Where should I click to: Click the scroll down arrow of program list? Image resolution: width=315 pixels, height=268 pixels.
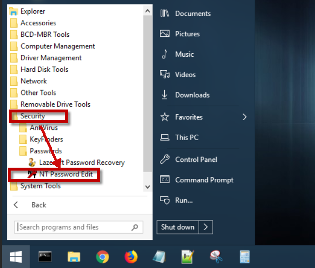[x=148, y=187]
